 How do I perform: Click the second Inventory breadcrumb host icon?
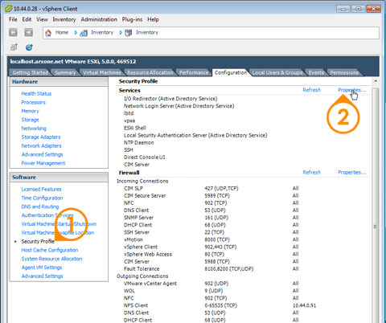click(x=129, y=33)
